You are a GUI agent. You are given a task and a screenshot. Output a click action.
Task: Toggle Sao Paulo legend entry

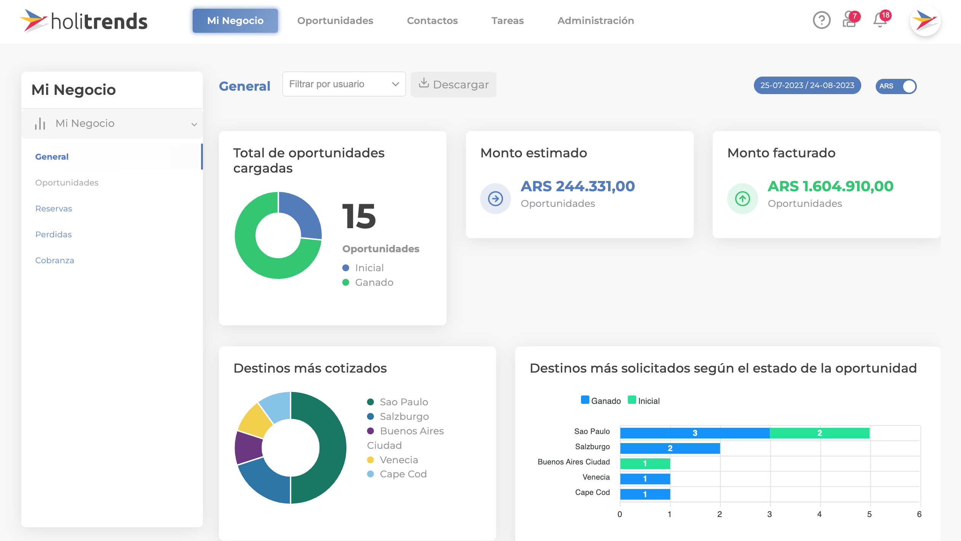coord(397,402)
